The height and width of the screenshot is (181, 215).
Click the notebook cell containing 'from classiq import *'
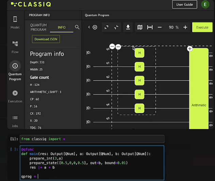92,139
